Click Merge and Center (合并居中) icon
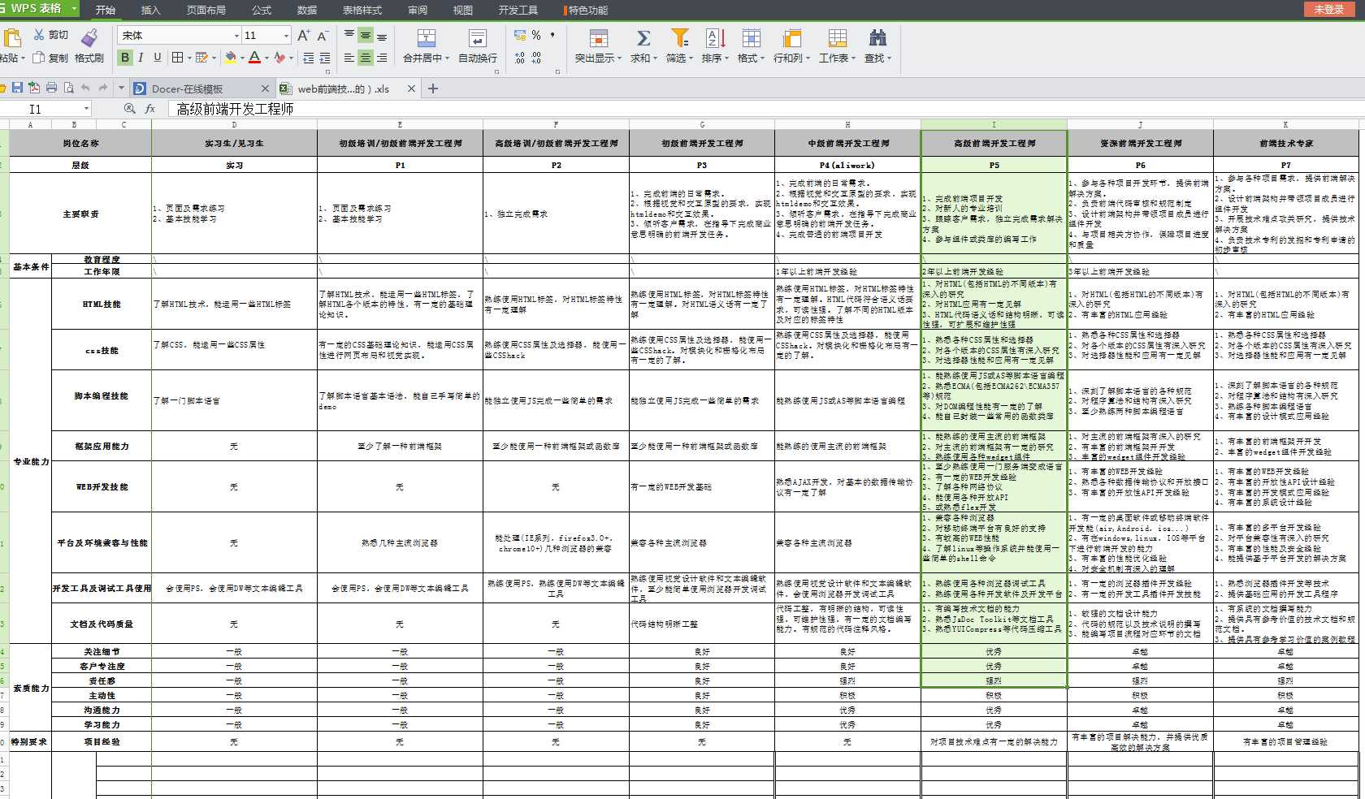This screenshot has width=1365, height=799. coord(427,38)
